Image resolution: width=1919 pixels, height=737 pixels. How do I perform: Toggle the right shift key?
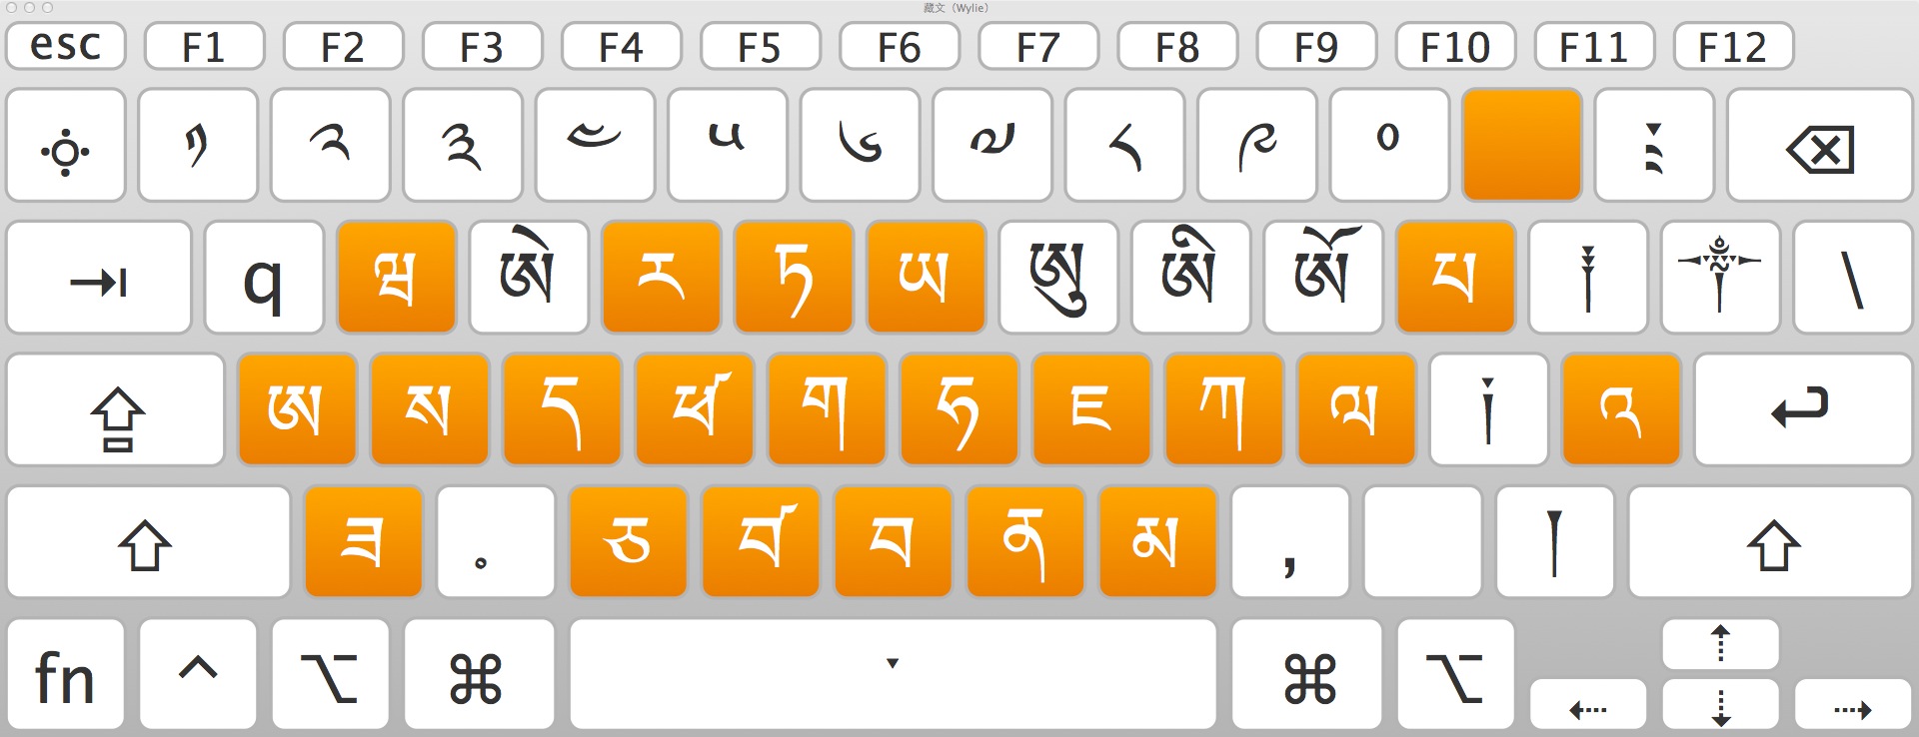pyautogui.click(x=1770, y=542)
